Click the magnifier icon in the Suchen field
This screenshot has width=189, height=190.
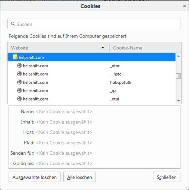click(13, 24)
